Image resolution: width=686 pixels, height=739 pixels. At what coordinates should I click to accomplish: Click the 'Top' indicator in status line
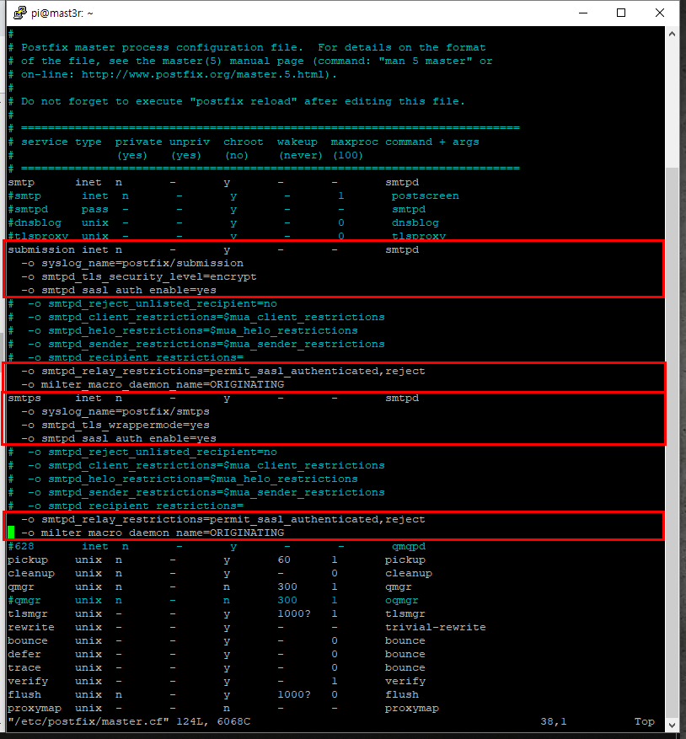click(x=645, y=721)
